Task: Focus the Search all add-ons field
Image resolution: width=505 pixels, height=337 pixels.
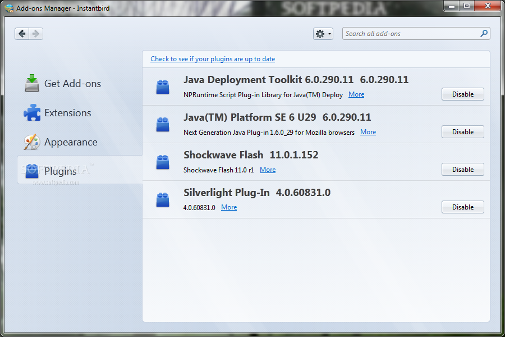Action: pos(416,34)
